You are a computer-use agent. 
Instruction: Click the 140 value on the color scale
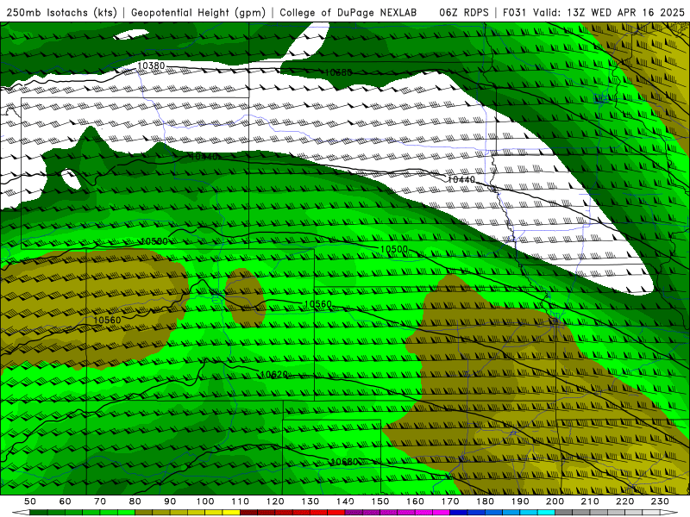(x=345, y=501)
